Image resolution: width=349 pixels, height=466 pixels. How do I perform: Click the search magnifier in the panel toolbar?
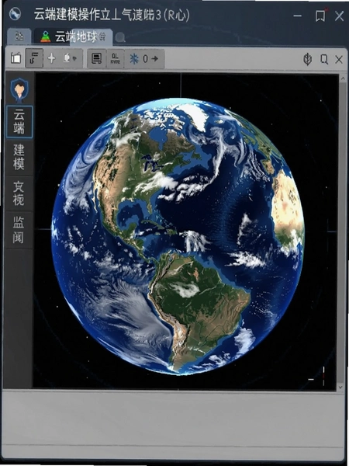pyautogui.click(x=324, y=60)
